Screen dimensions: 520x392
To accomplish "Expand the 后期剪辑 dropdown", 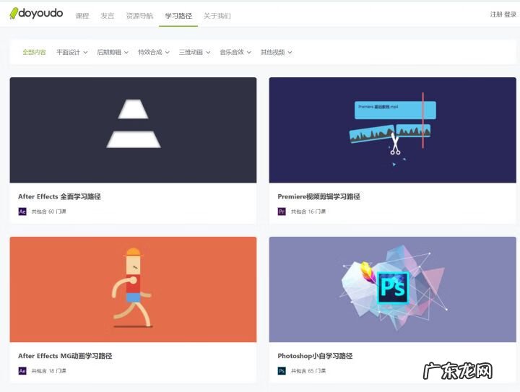I will click(x=113, y=52).
